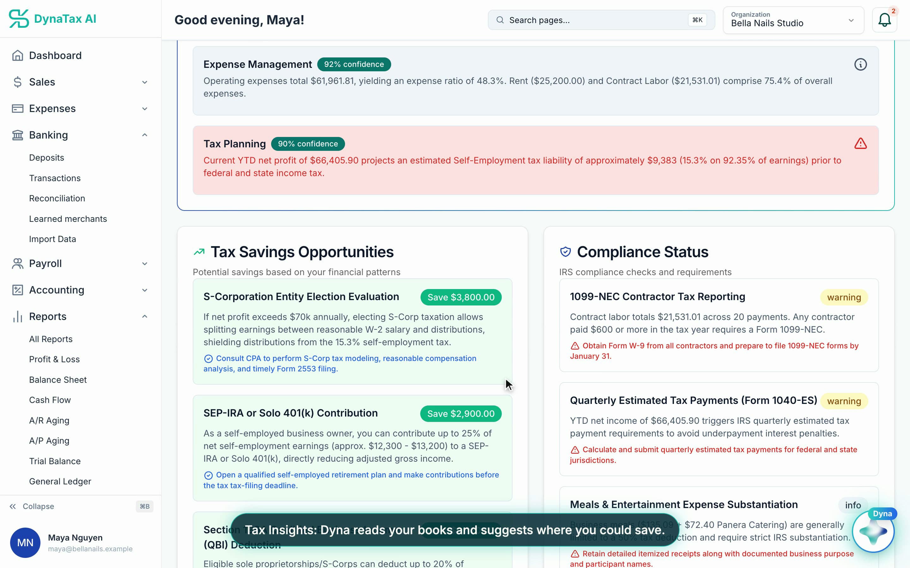The width and height of the screenshot is (910, 568).
Task: Click Open a qualified retirement plan recommendation
Action: pos(351,480)
